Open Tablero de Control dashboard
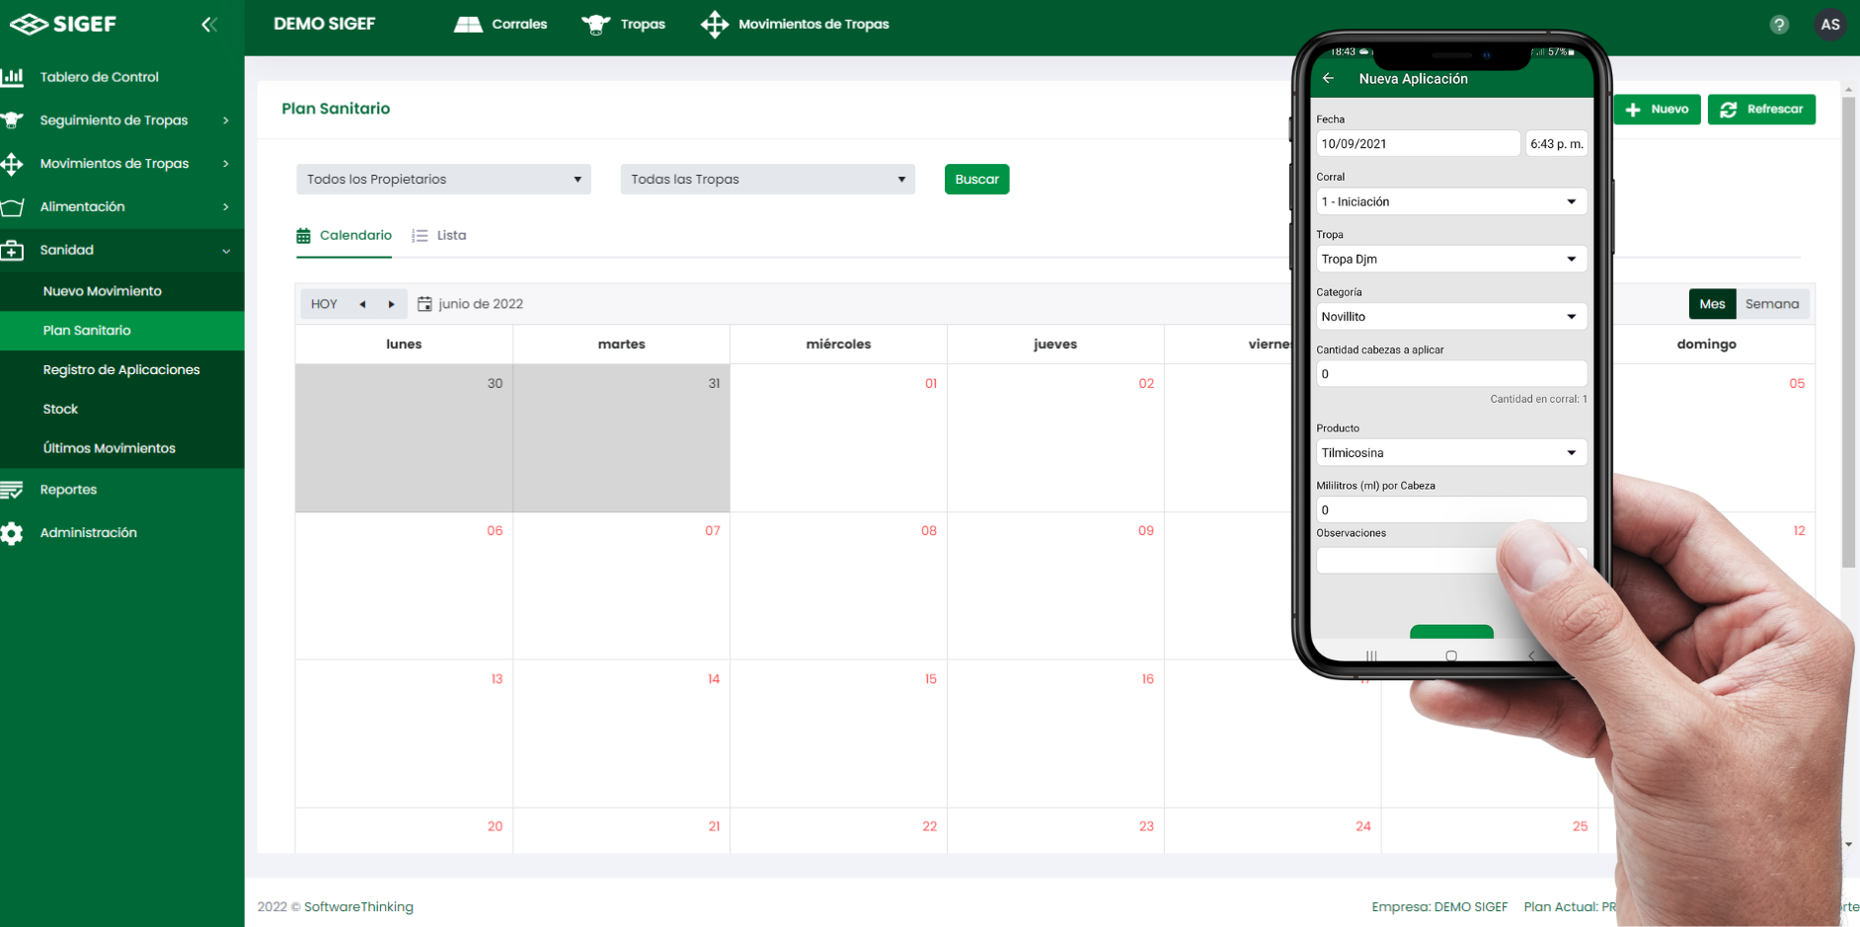The height and width of the screenshot is (927, 1860). (99, 77)
